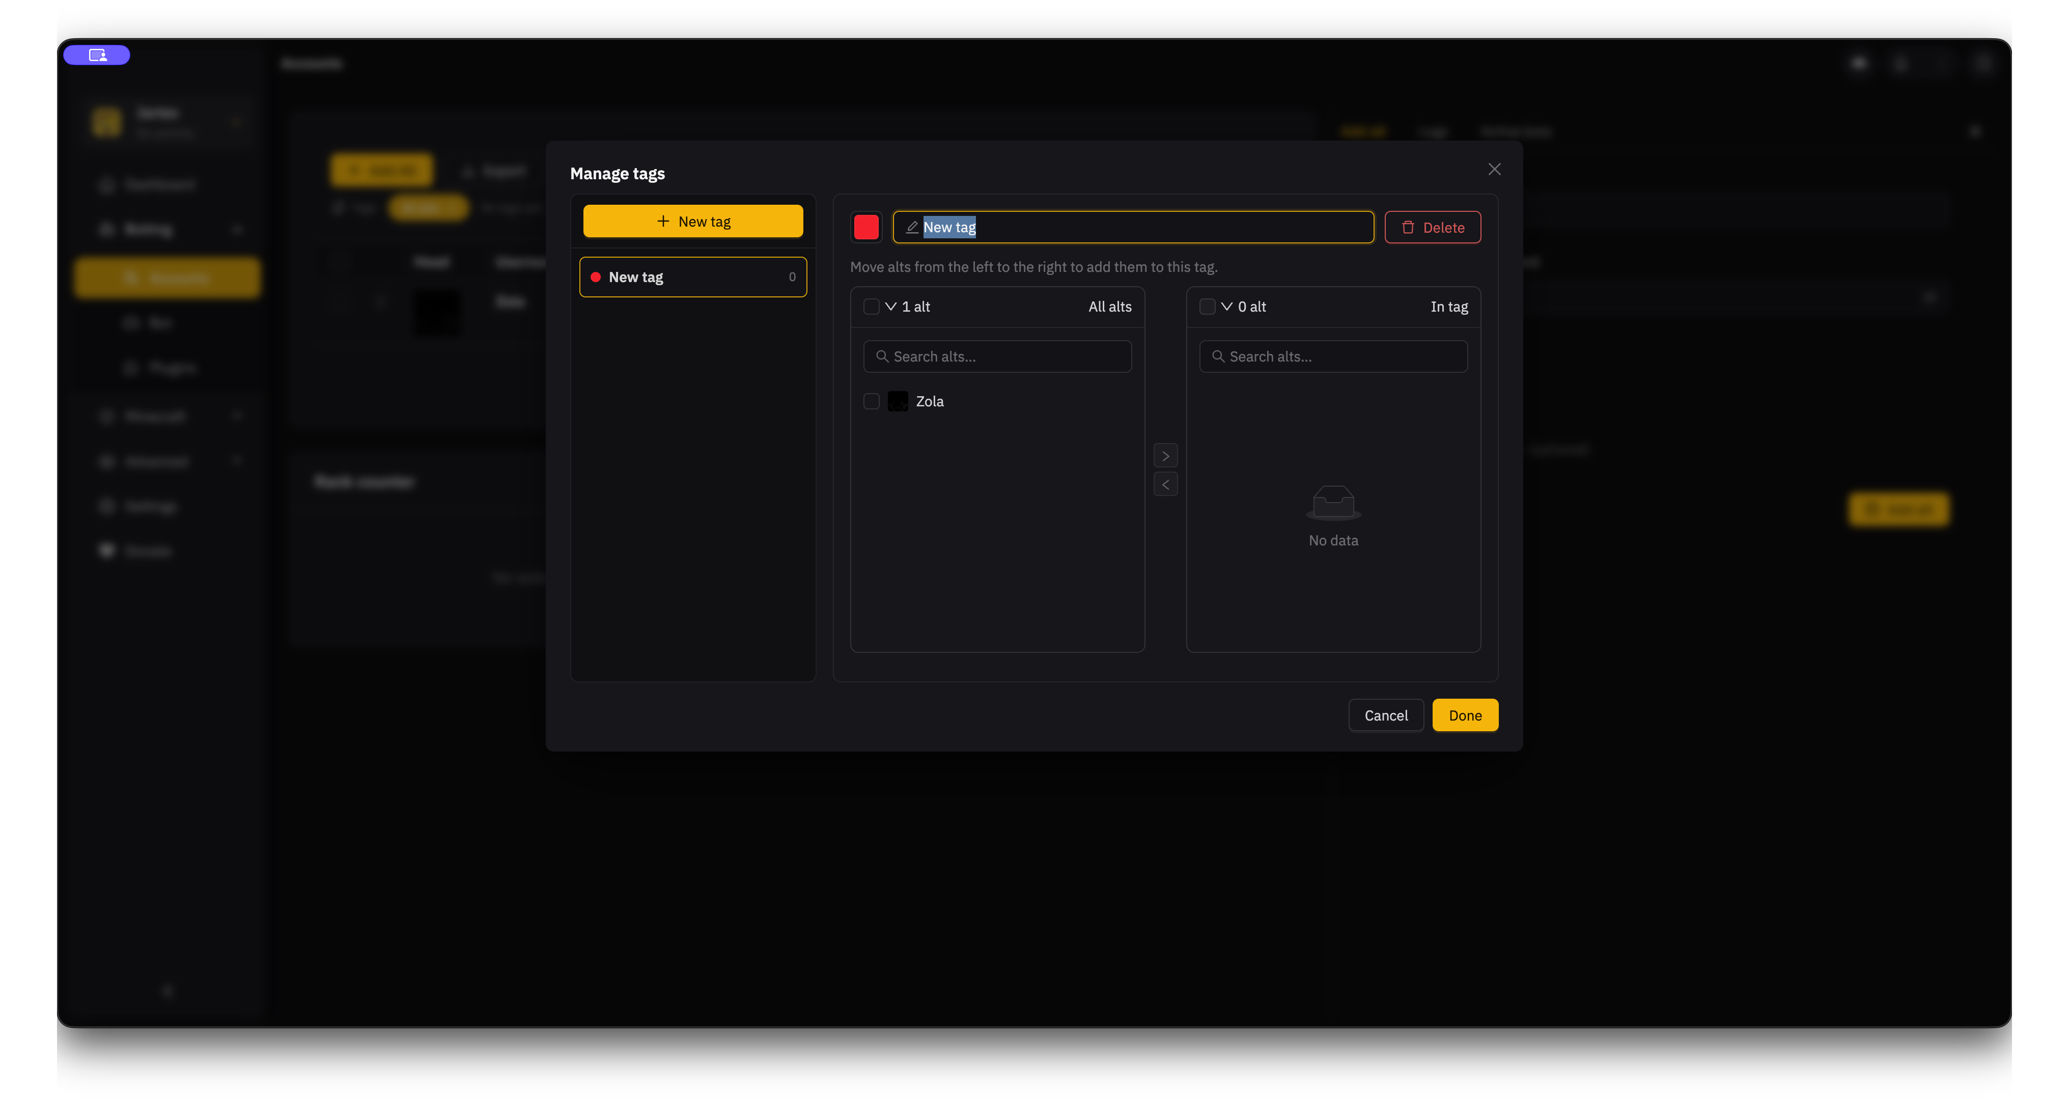The image size is (2069, 1103).
Task: Tick the select-all checkbox for In tag
Action: point(1207,307)
